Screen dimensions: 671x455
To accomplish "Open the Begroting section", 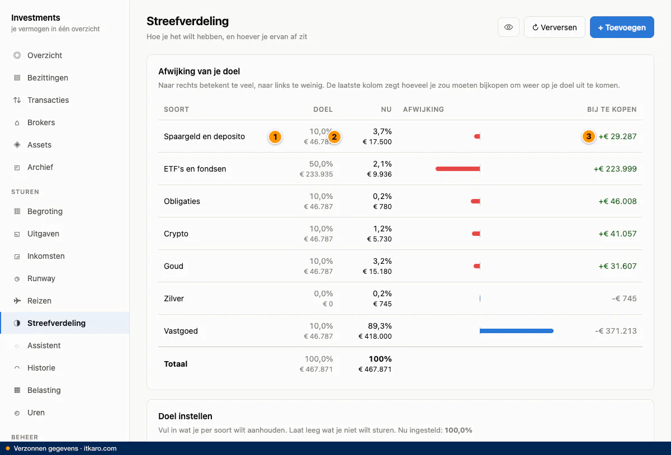I will pos(64,211).
